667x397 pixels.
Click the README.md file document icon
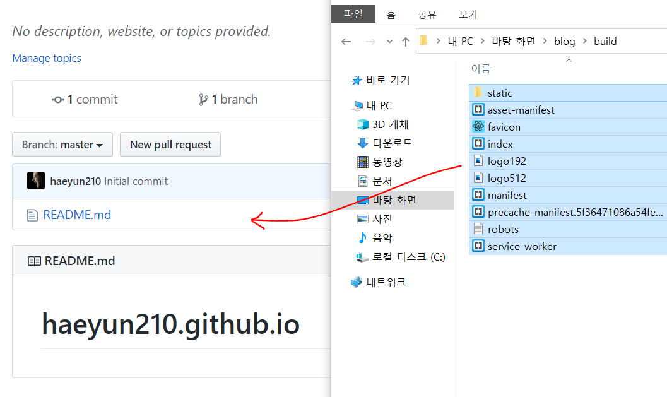[x=32, y=215]
